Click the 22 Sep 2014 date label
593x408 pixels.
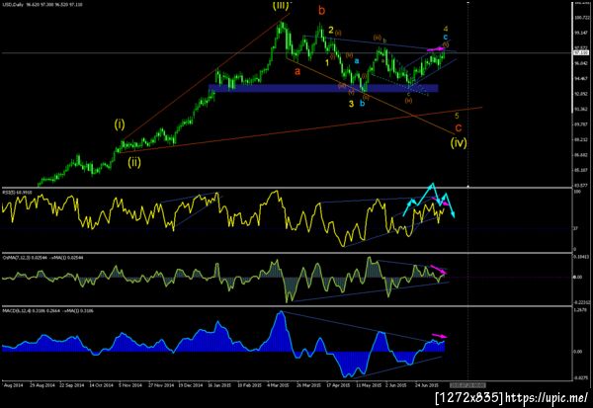pos(72,385)
